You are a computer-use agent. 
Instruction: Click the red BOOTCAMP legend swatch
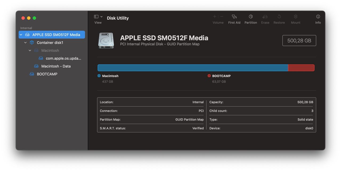click(209, 76)
